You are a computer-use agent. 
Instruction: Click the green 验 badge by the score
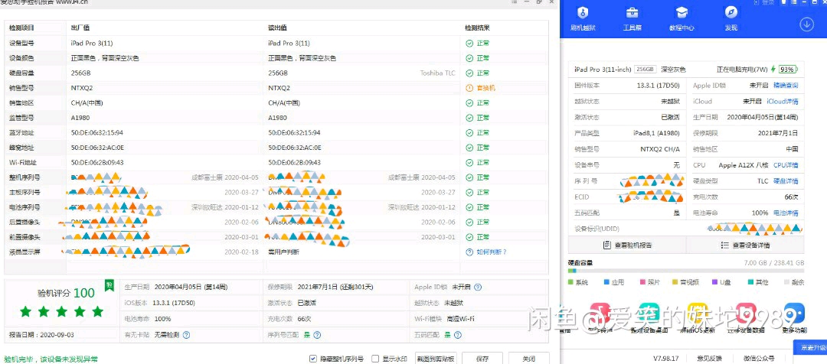[x=110, y=286]
